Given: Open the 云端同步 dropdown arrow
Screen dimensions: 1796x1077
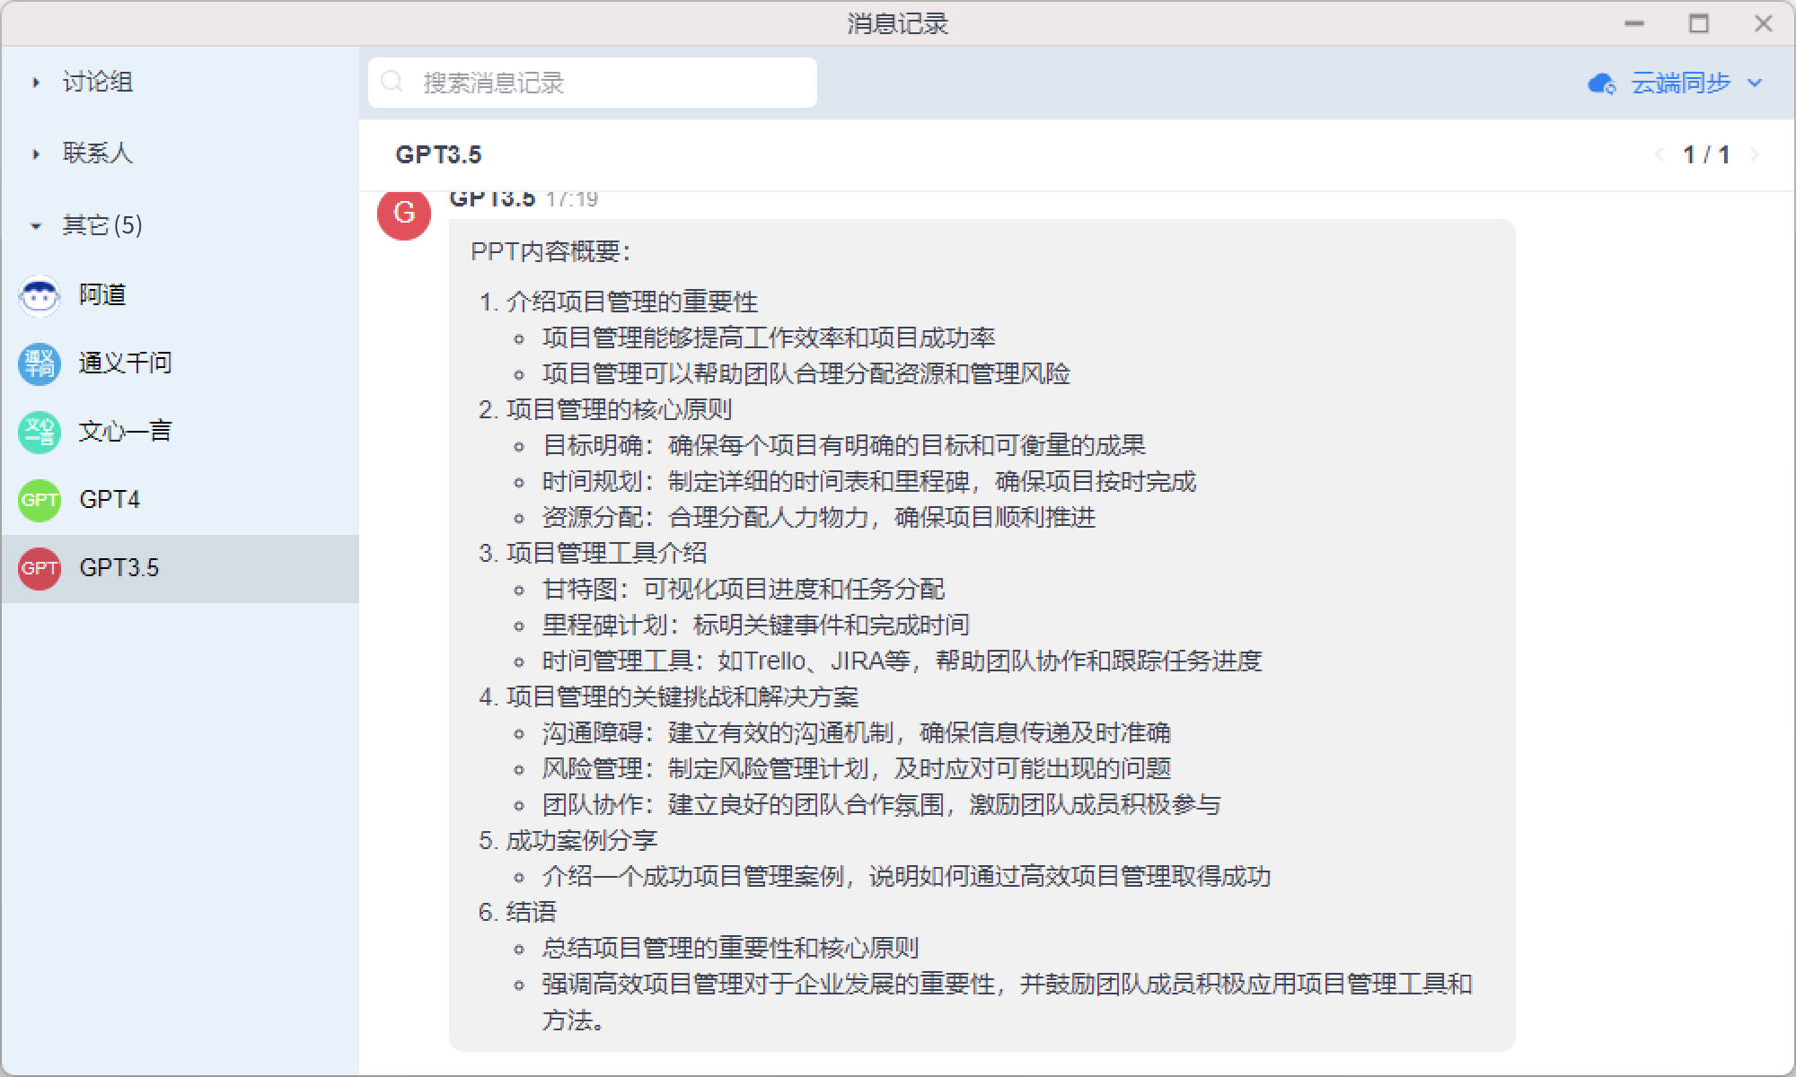Looking at the screenshot, I should (x=1755, y=83).
